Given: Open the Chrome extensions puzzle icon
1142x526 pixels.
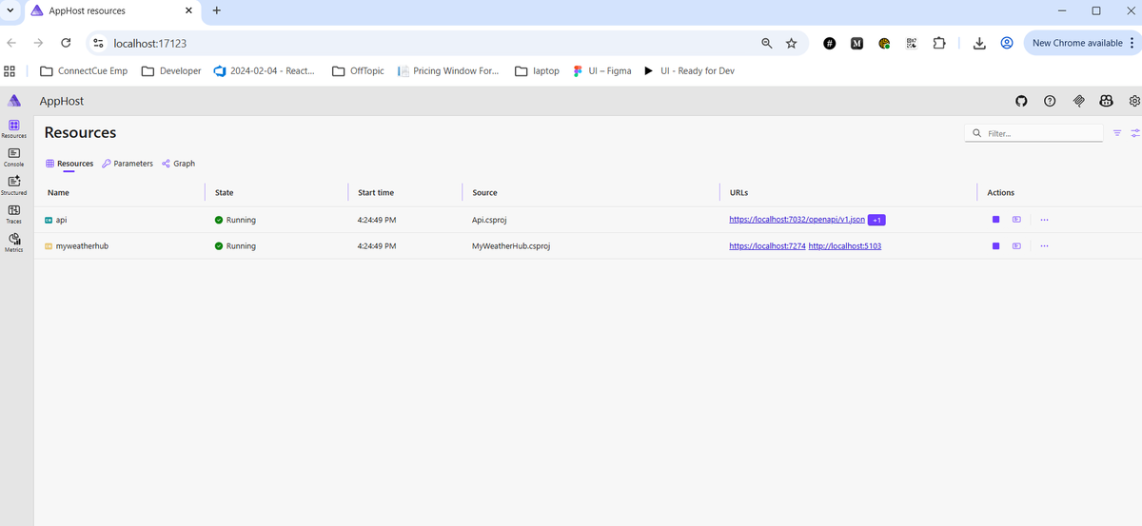Looking at the screenshot, I should 939,43.
